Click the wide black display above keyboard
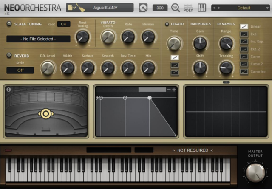272x189 pixels. pyautogui.click(x=109, y=150)
